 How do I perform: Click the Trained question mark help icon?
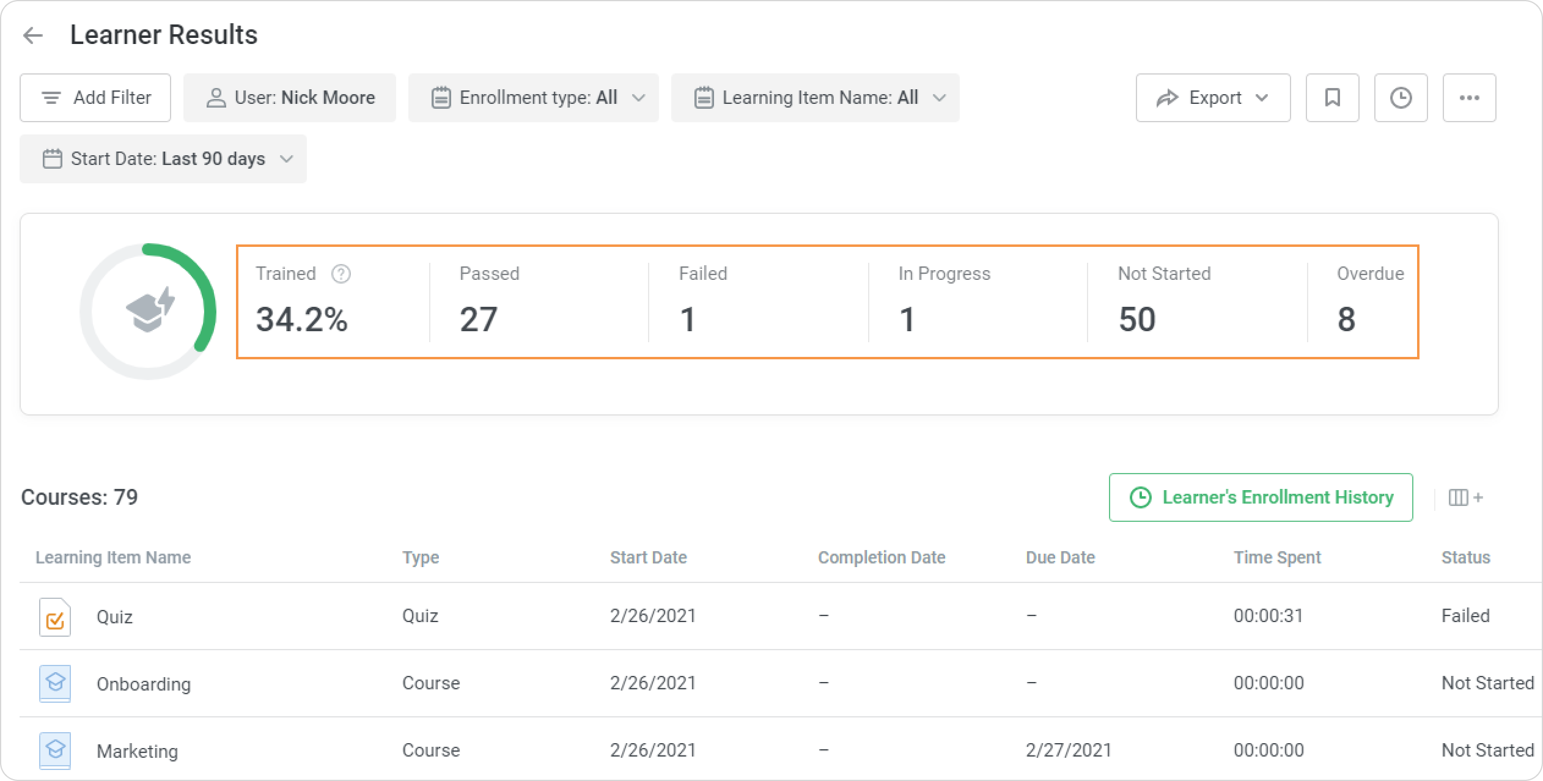coord(341,274)
